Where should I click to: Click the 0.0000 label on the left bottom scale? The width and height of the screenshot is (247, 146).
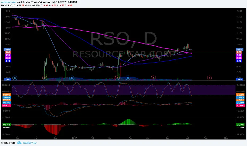6,127
